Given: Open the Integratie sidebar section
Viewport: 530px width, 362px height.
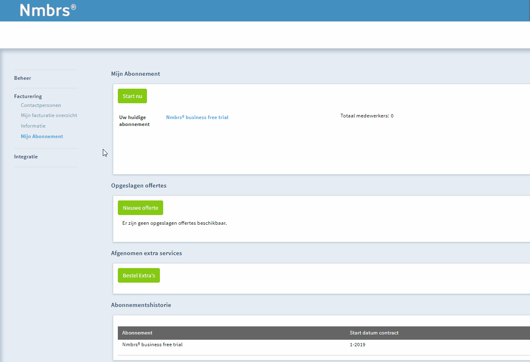Looking at the screenshot, I should click(x=26, y=157).
